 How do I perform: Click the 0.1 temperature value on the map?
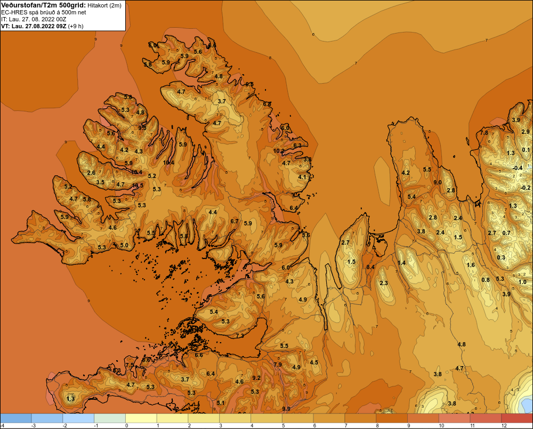[x=526, y=150]
